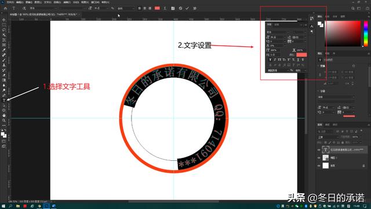Open the 编辑 (Edit) menu
Viewport: 371px width, 209px height.
[x=19, y=2]
